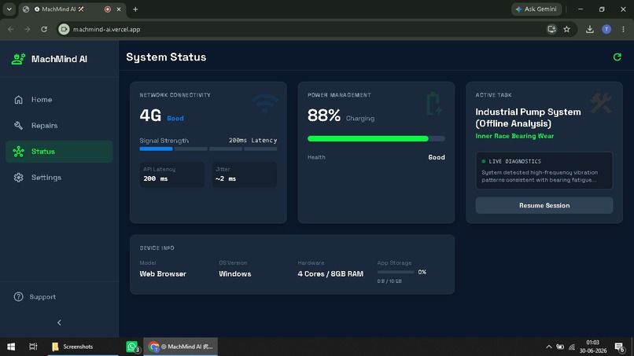Select the Live Diagnostics message box
The image size is (634, 356).
point(544,171)
